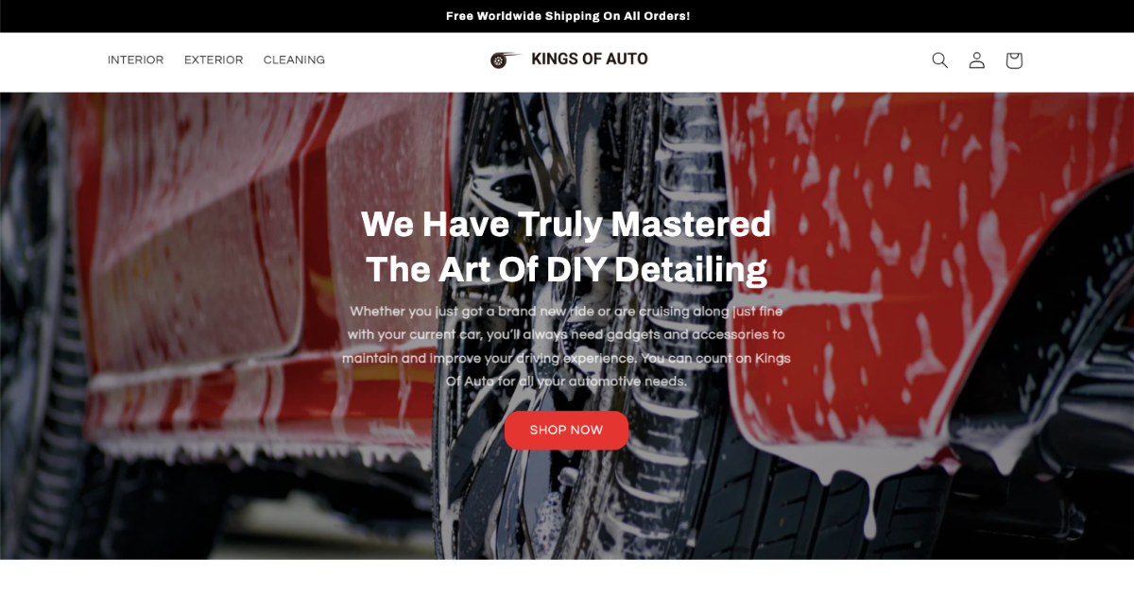Click the hero paragraph mentioning gadgets and accessories
Screen dimensions: 1134x593
tap(566, 347)
